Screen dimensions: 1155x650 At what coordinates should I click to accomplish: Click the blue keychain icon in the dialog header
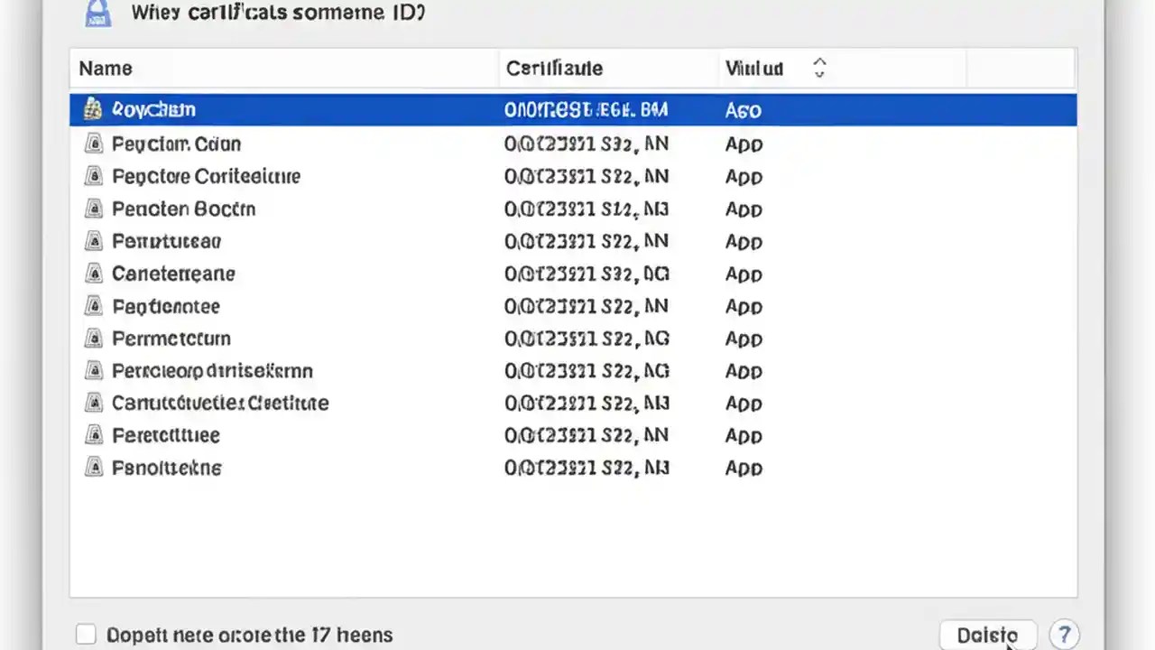[97, 13]
